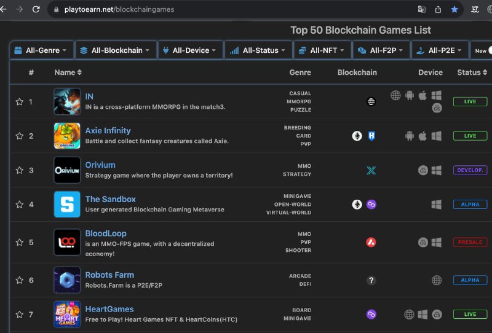Click the Robots Farm thumbnail
Viewport: 492px width, 333px height.
tap(67, 280)
